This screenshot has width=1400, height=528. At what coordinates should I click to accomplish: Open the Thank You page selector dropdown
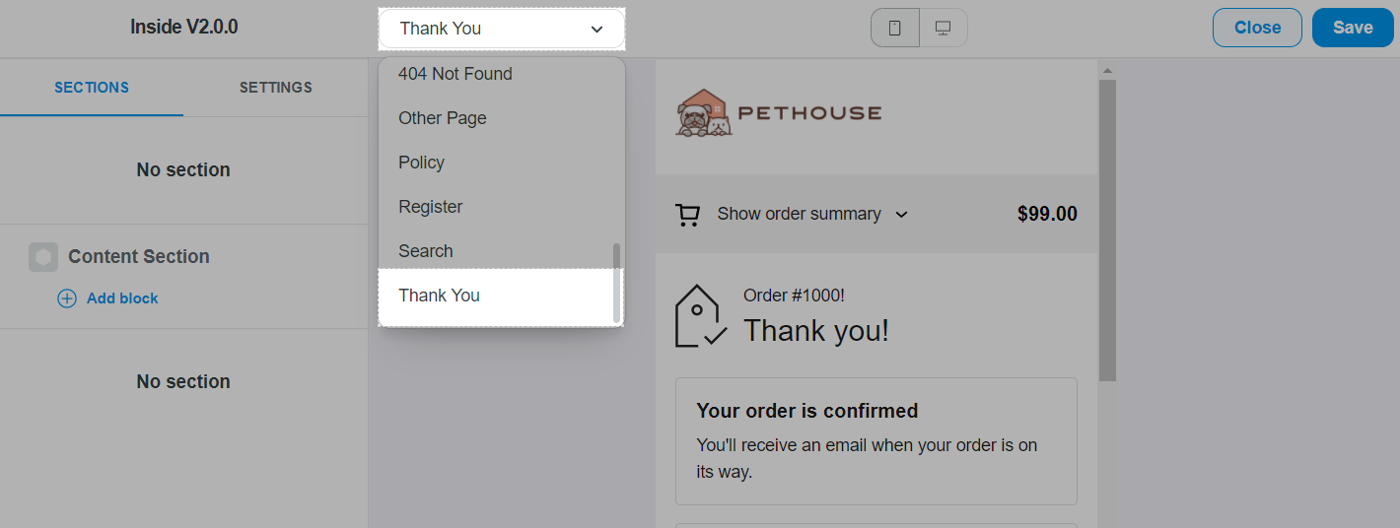pos(501,29)
